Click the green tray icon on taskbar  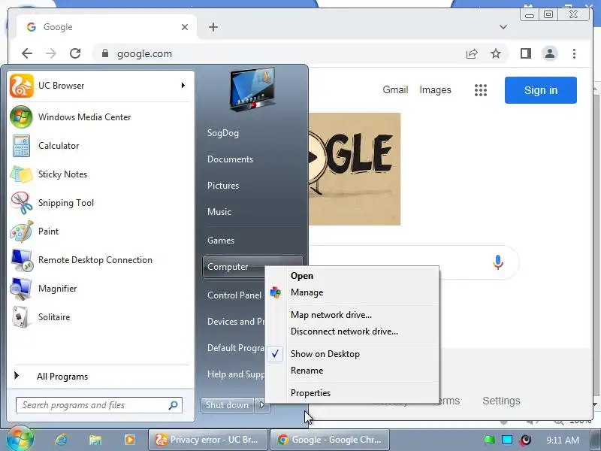pos(490,440)
